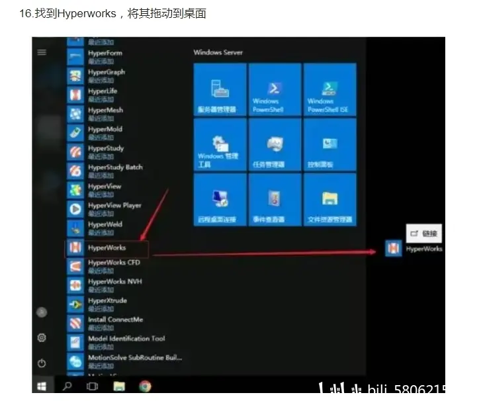Open the Control Panel tile
This screenshot has width=481, height=401.
point(329,144)
